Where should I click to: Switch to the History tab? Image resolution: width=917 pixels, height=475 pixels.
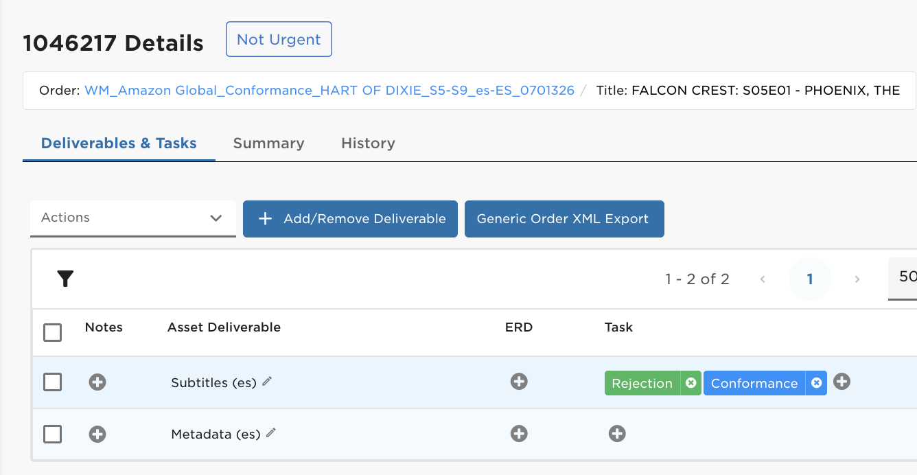point(368,143)
